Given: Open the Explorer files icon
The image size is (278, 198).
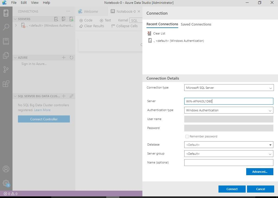Looking at the screenshot, I should [6, 55].
